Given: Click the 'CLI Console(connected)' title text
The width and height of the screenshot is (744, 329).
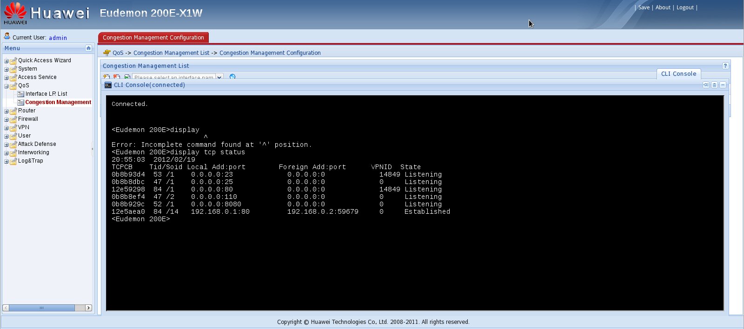Looking at the screenshot, I should (x=149, y=85).
